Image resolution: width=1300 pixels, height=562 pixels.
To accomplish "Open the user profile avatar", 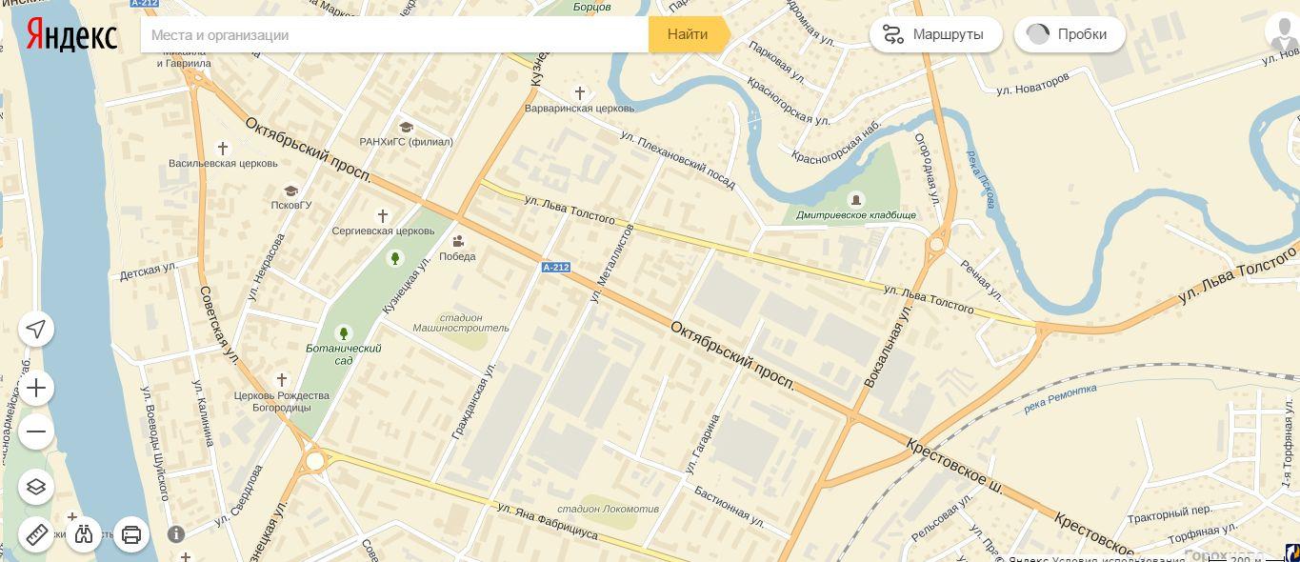I will [1282, 33].
